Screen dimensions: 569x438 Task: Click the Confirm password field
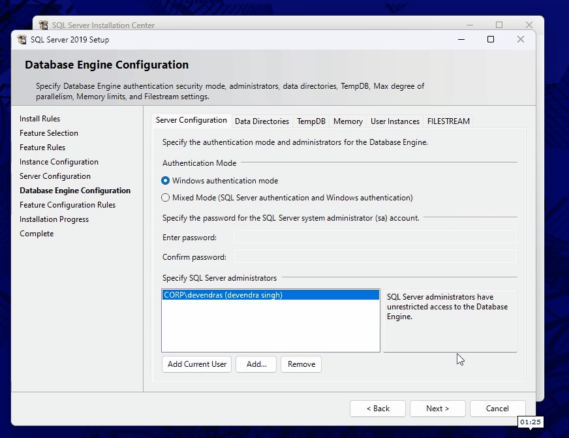[375, 257]
